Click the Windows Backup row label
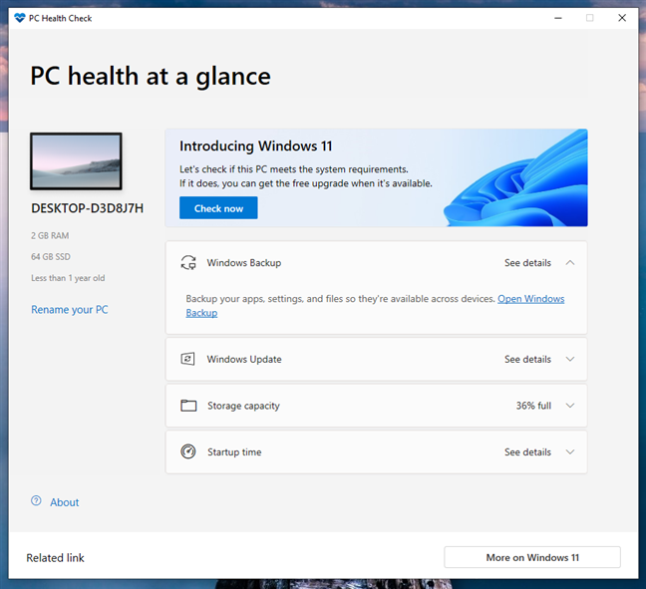646x589 pixels. (x=244, y=263)
